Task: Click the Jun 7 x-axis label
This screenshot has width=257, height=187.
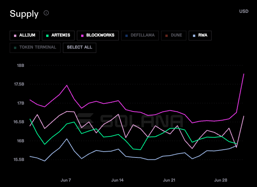Action: (x=66, y=180)
